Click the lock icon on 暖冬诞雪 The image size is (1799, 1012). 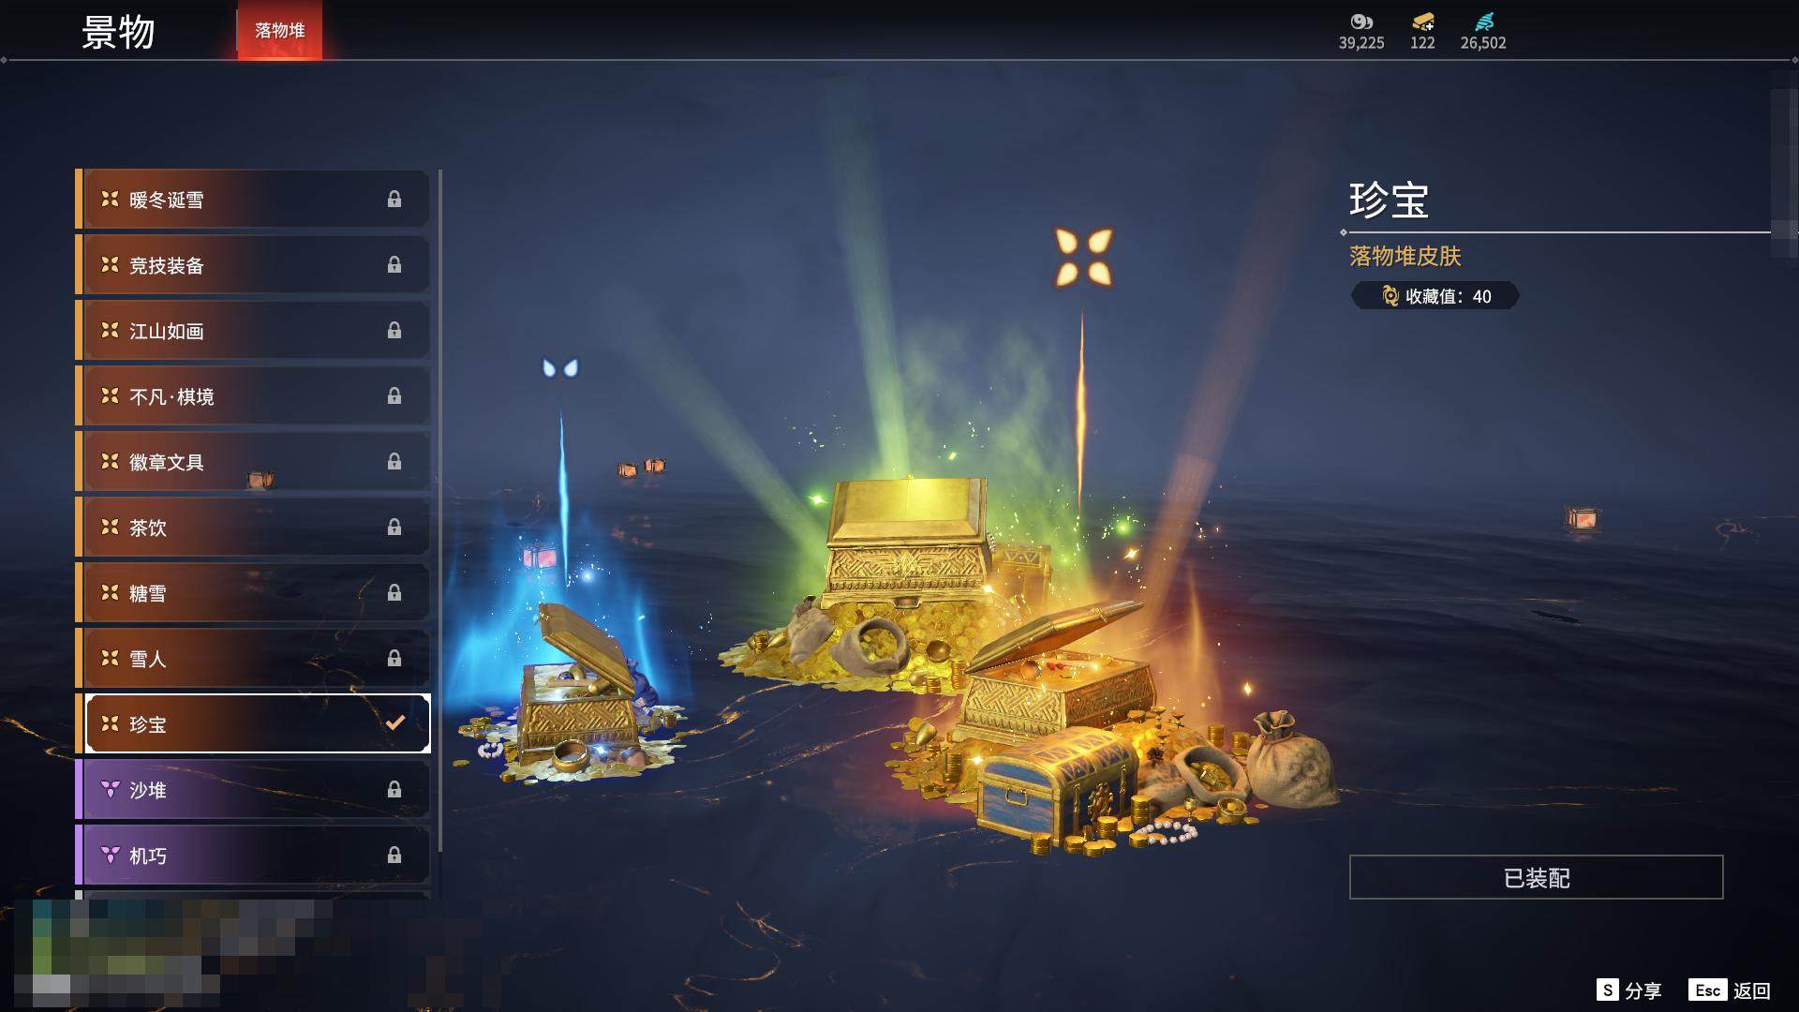pyautogui.click(x=394, y=199)
